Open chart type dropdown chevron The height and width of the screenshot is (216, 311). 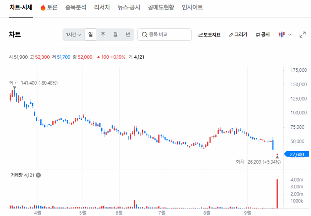(290, 35)
